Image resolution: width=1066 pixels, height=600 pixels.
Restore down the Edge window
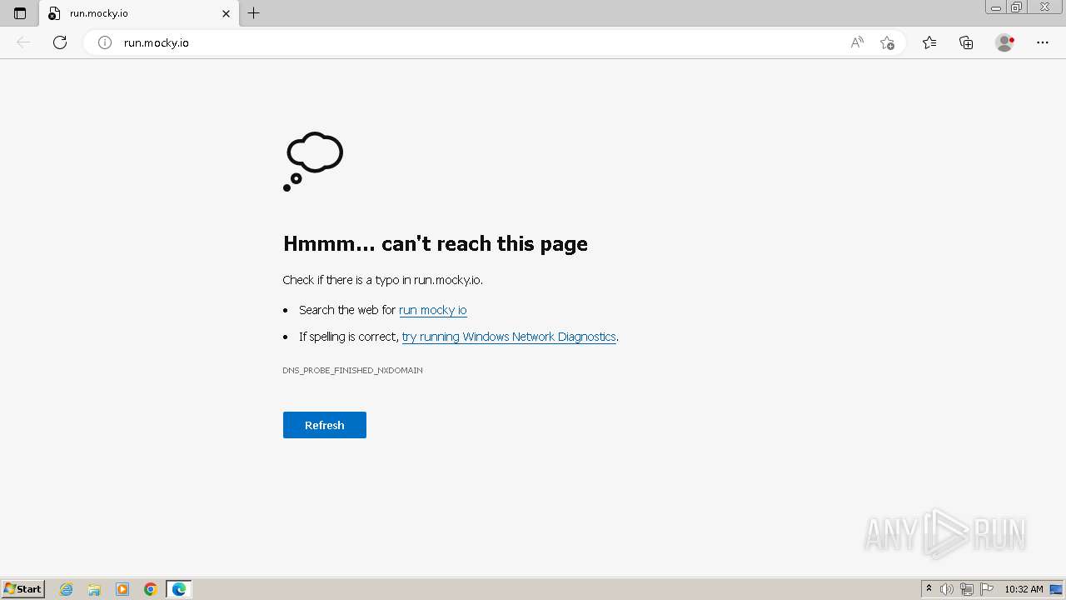[x=1016, y=7]
